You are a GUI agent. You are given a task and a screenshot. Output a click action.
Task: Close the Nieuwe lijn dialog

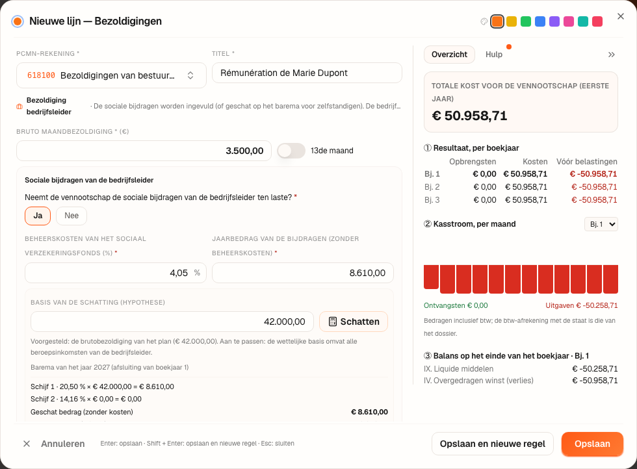click(620, 16)
